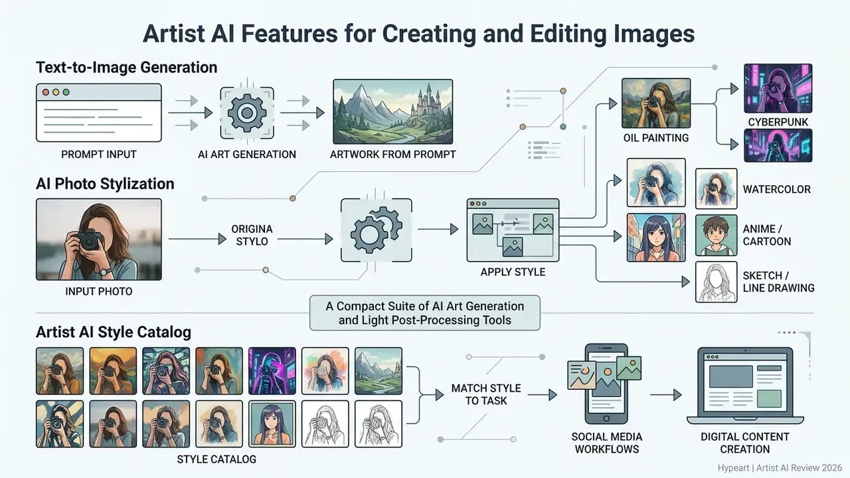Click green dot in Prompt Input window
850x478 pixels.
(x=66, y=92)
